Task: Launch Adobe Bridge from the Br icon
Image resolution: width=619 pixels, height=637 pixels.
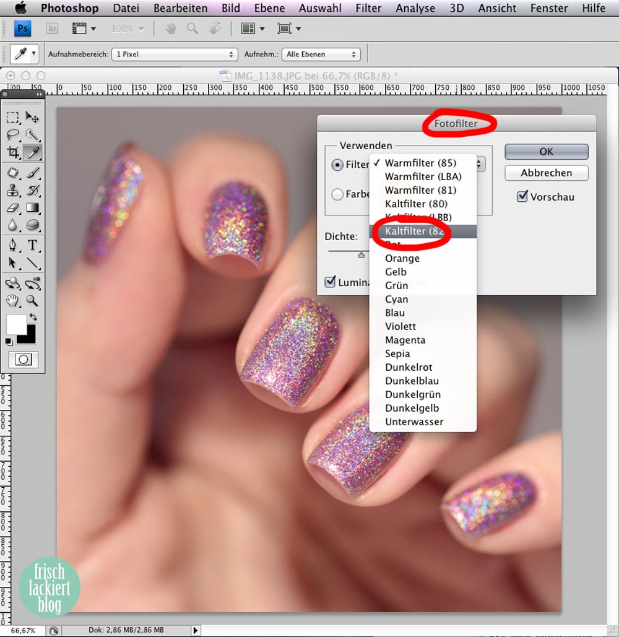Action: point(52,28)
